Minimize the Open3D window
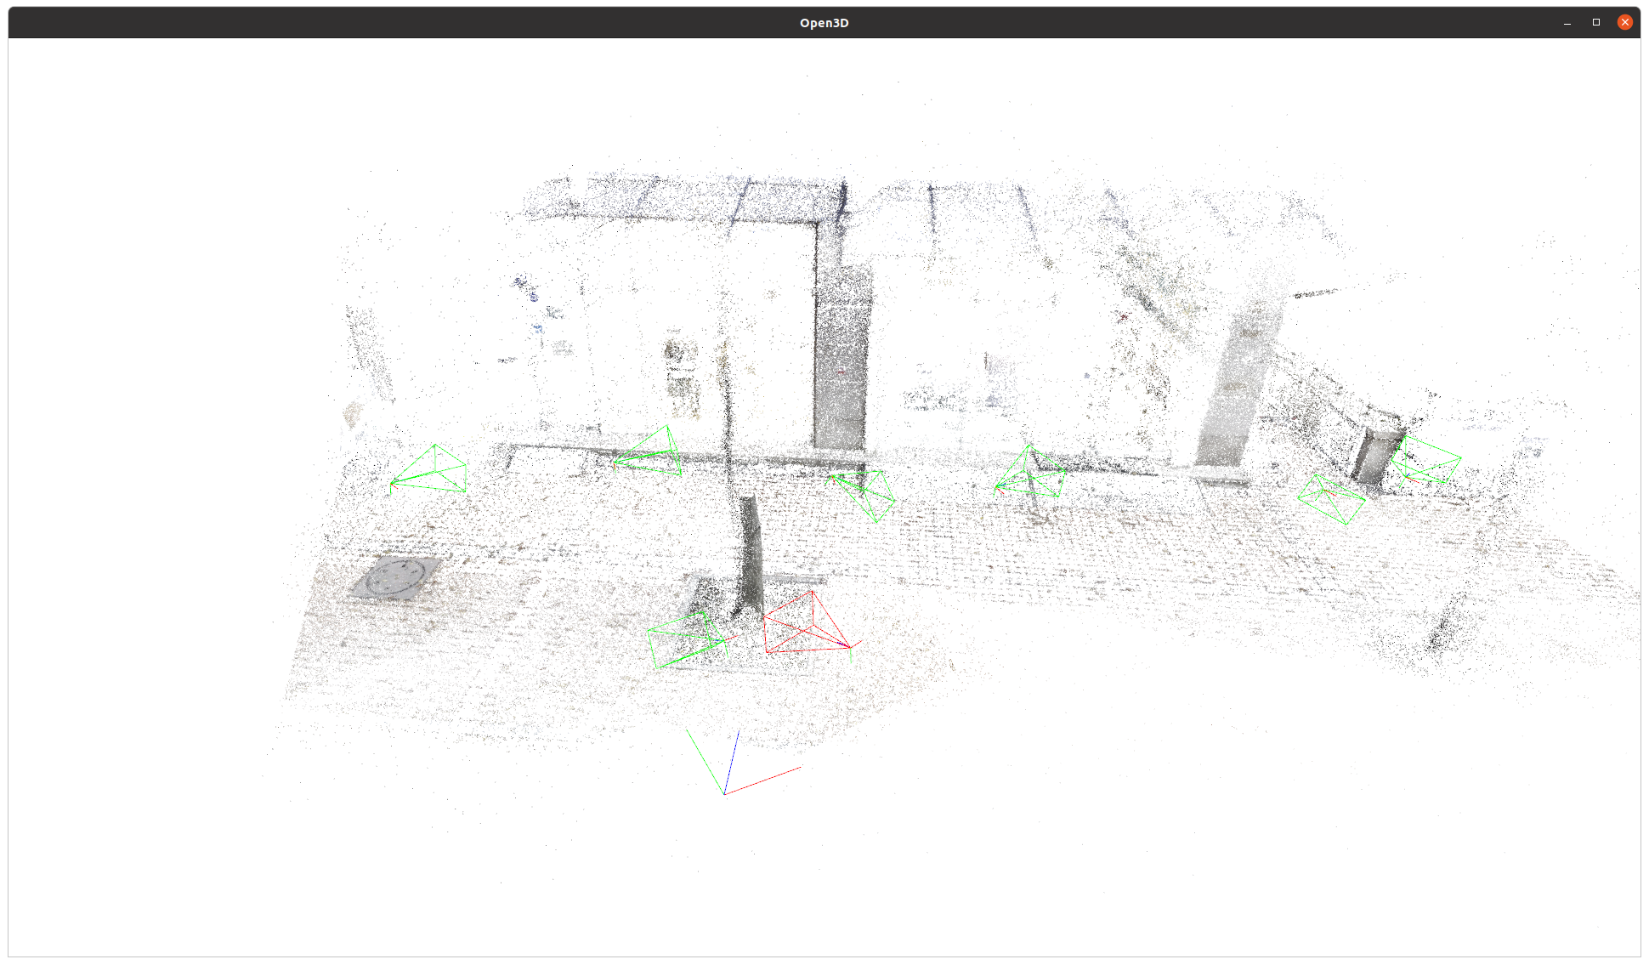1649x965 pixels. pos(1567,22)
